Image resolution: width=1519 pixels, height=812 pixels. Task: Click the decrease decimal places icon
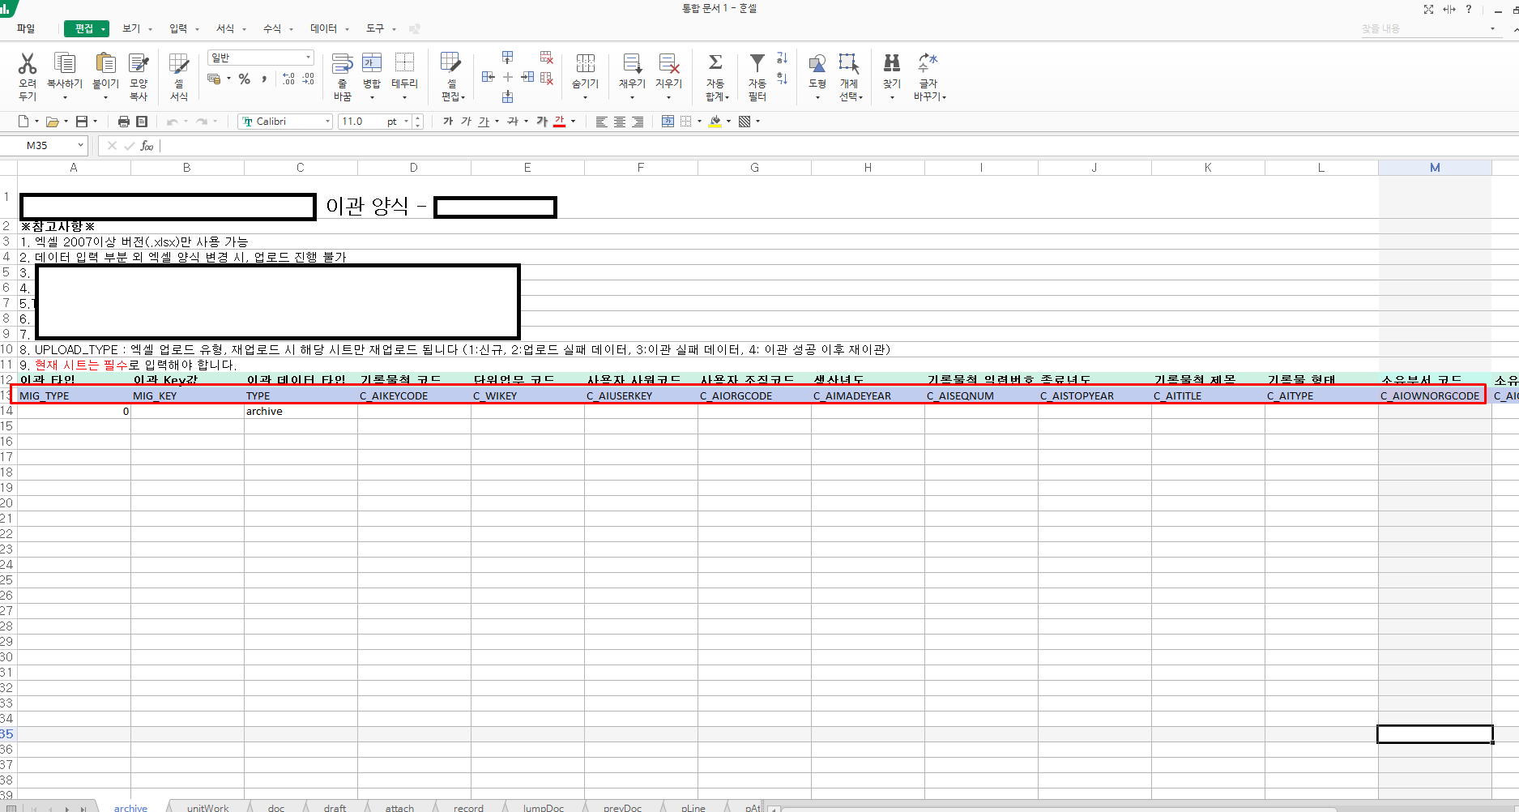309,79
